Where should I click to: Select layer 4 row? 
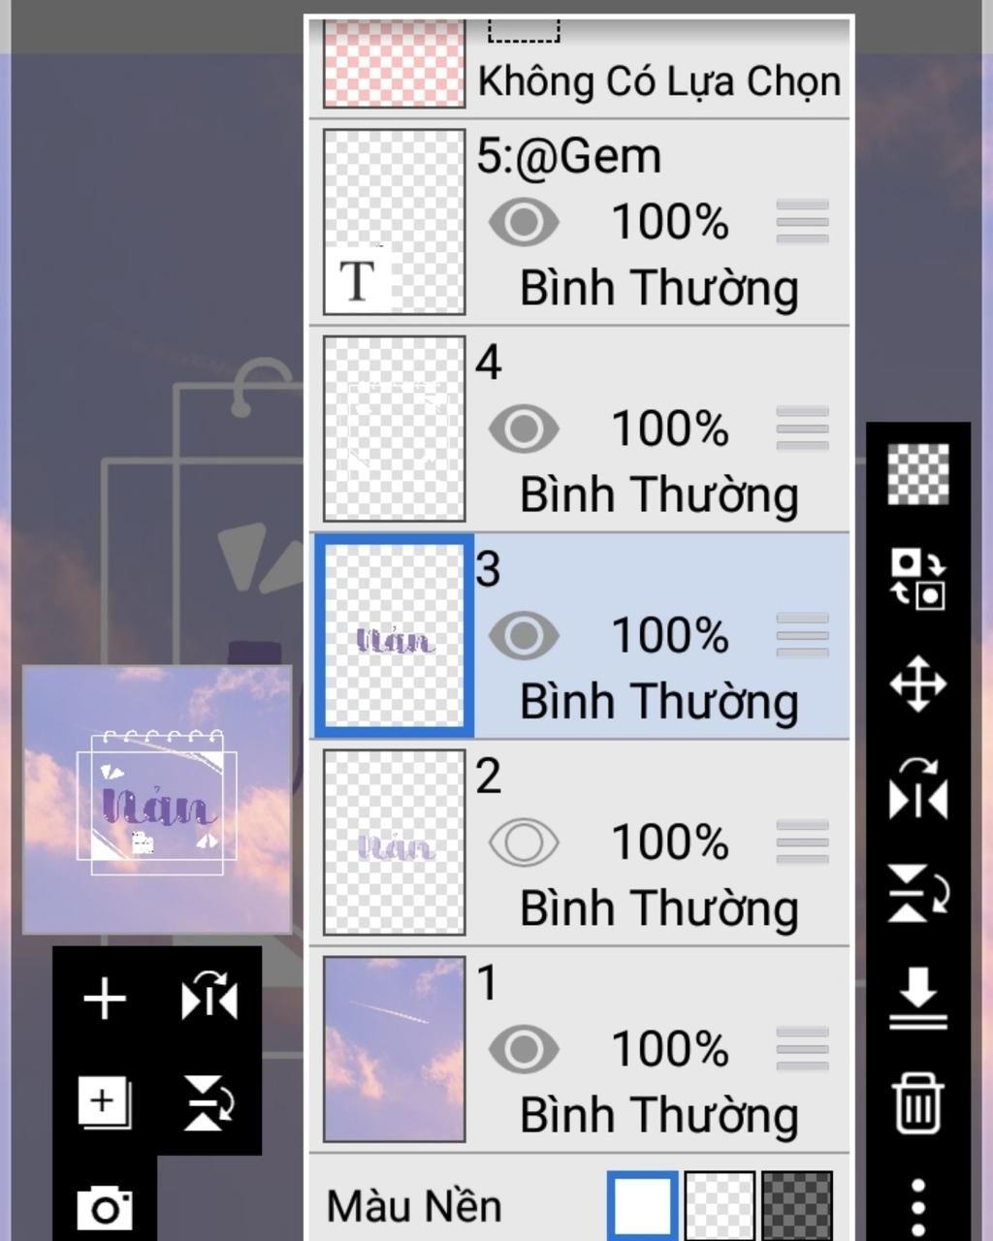point(580,429)
